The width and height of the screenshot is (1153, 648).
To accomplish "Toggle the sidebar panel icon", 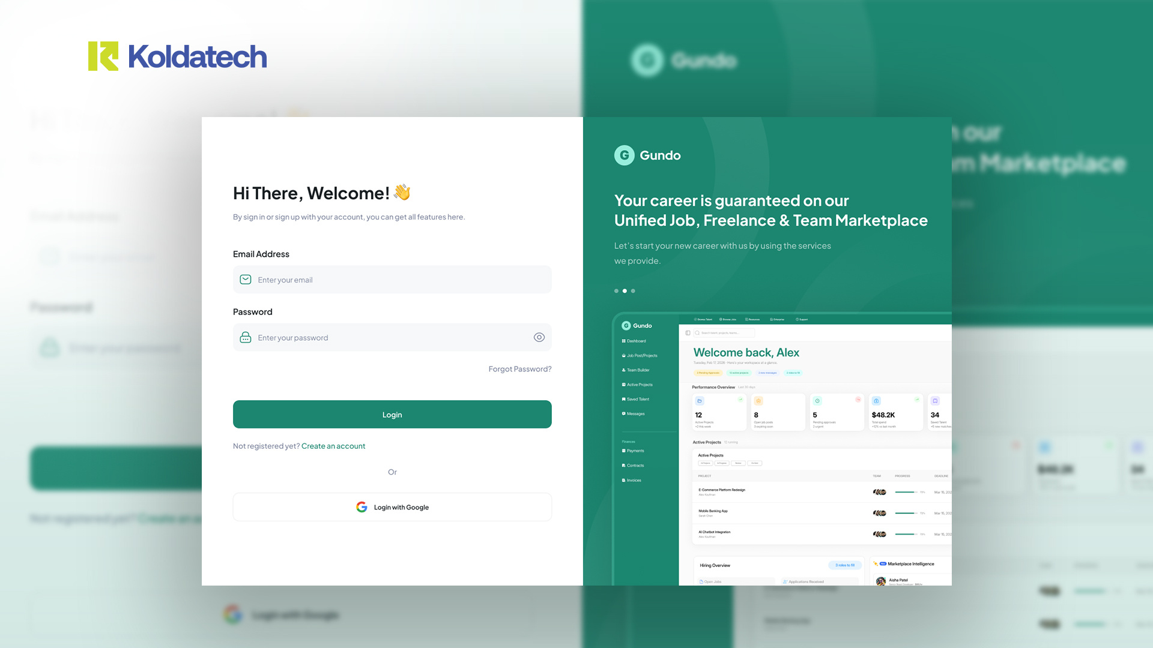I will [x=688, y=332].
